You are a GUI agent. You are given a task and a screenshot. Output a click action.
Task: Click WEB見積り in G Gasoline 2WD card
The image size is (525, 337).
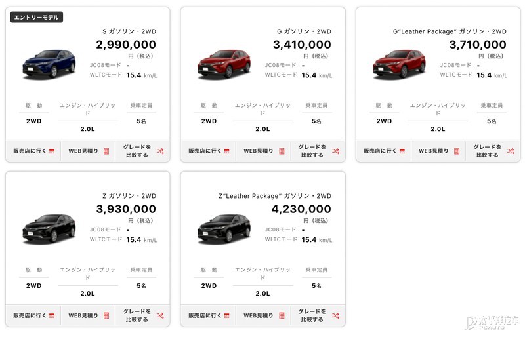pos(258,151)
